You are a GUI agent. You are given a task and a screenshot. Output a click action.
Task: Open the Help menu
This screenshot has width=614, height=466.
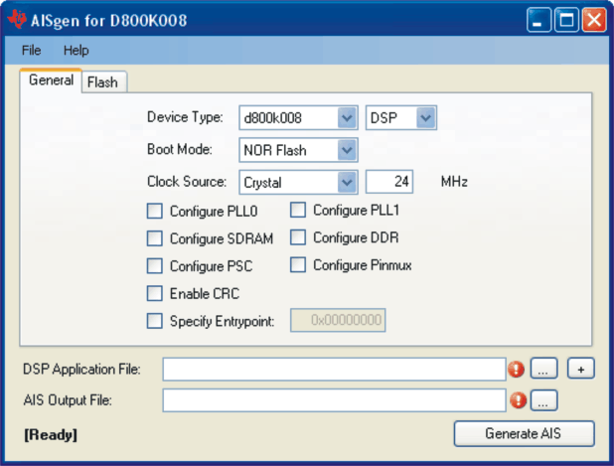(77, 50)
